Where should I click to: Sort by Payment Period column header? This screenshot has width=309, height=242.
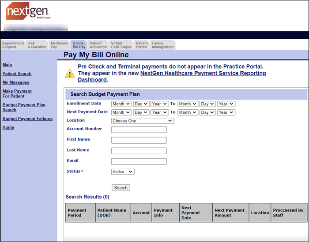point(80,212)
